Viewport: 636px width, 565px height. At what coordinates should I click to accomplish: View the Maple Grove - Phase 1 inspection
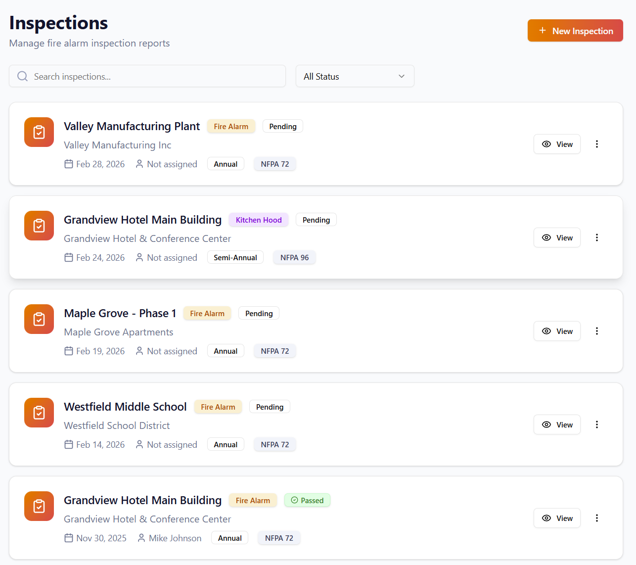coord(557,331)
